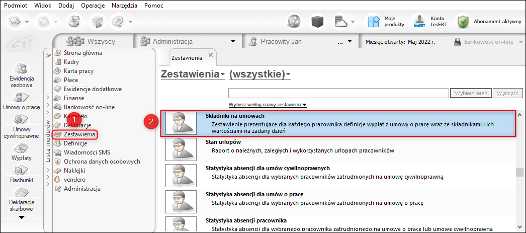This screenshot has width=526, height=233.
Task: Open the Pomoc menu
Action: point(154,6)
